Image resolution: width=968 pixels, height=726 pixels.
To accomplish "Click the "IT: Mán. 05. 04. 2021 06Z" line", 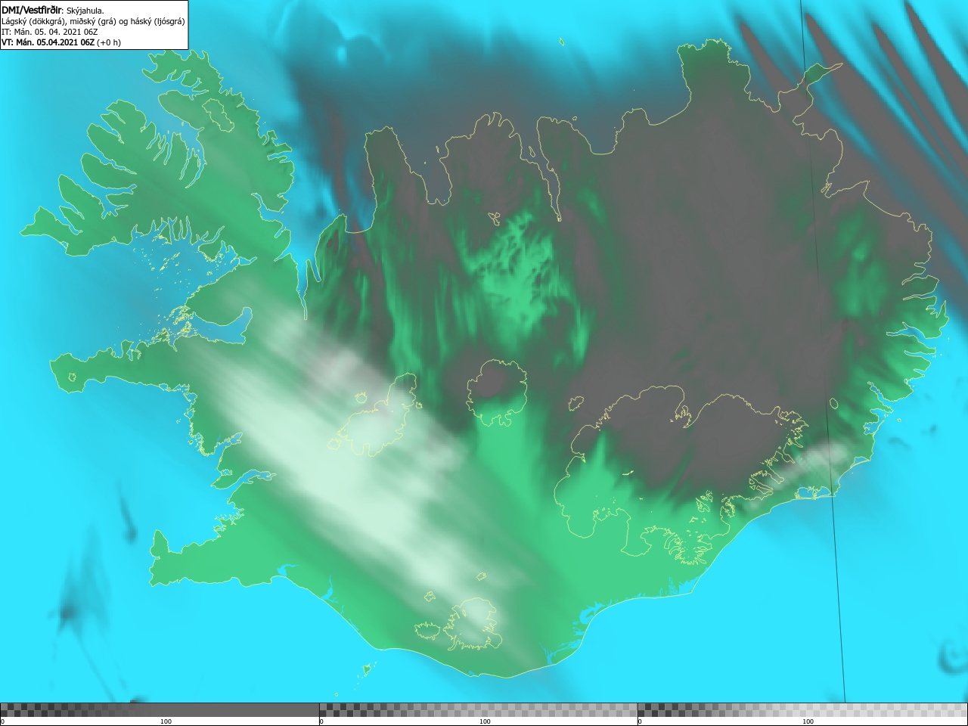I will 49,32.
